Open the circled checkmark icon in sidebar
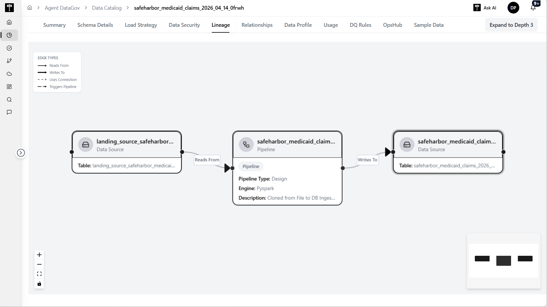This screenshot has width=547, height=307. click(9, 48)
